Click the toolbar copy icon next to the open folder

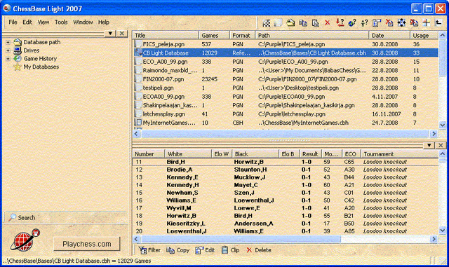coord(303,23)
